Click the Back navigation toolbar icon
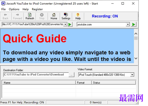 [6, 16]
